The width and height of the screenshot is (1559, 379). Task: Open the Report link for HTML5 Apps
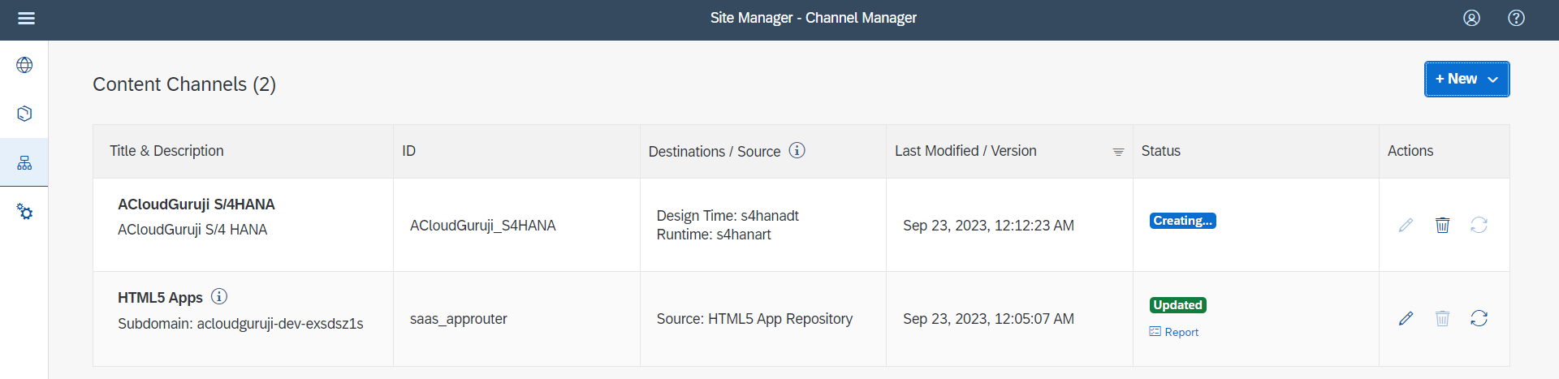1174,332
